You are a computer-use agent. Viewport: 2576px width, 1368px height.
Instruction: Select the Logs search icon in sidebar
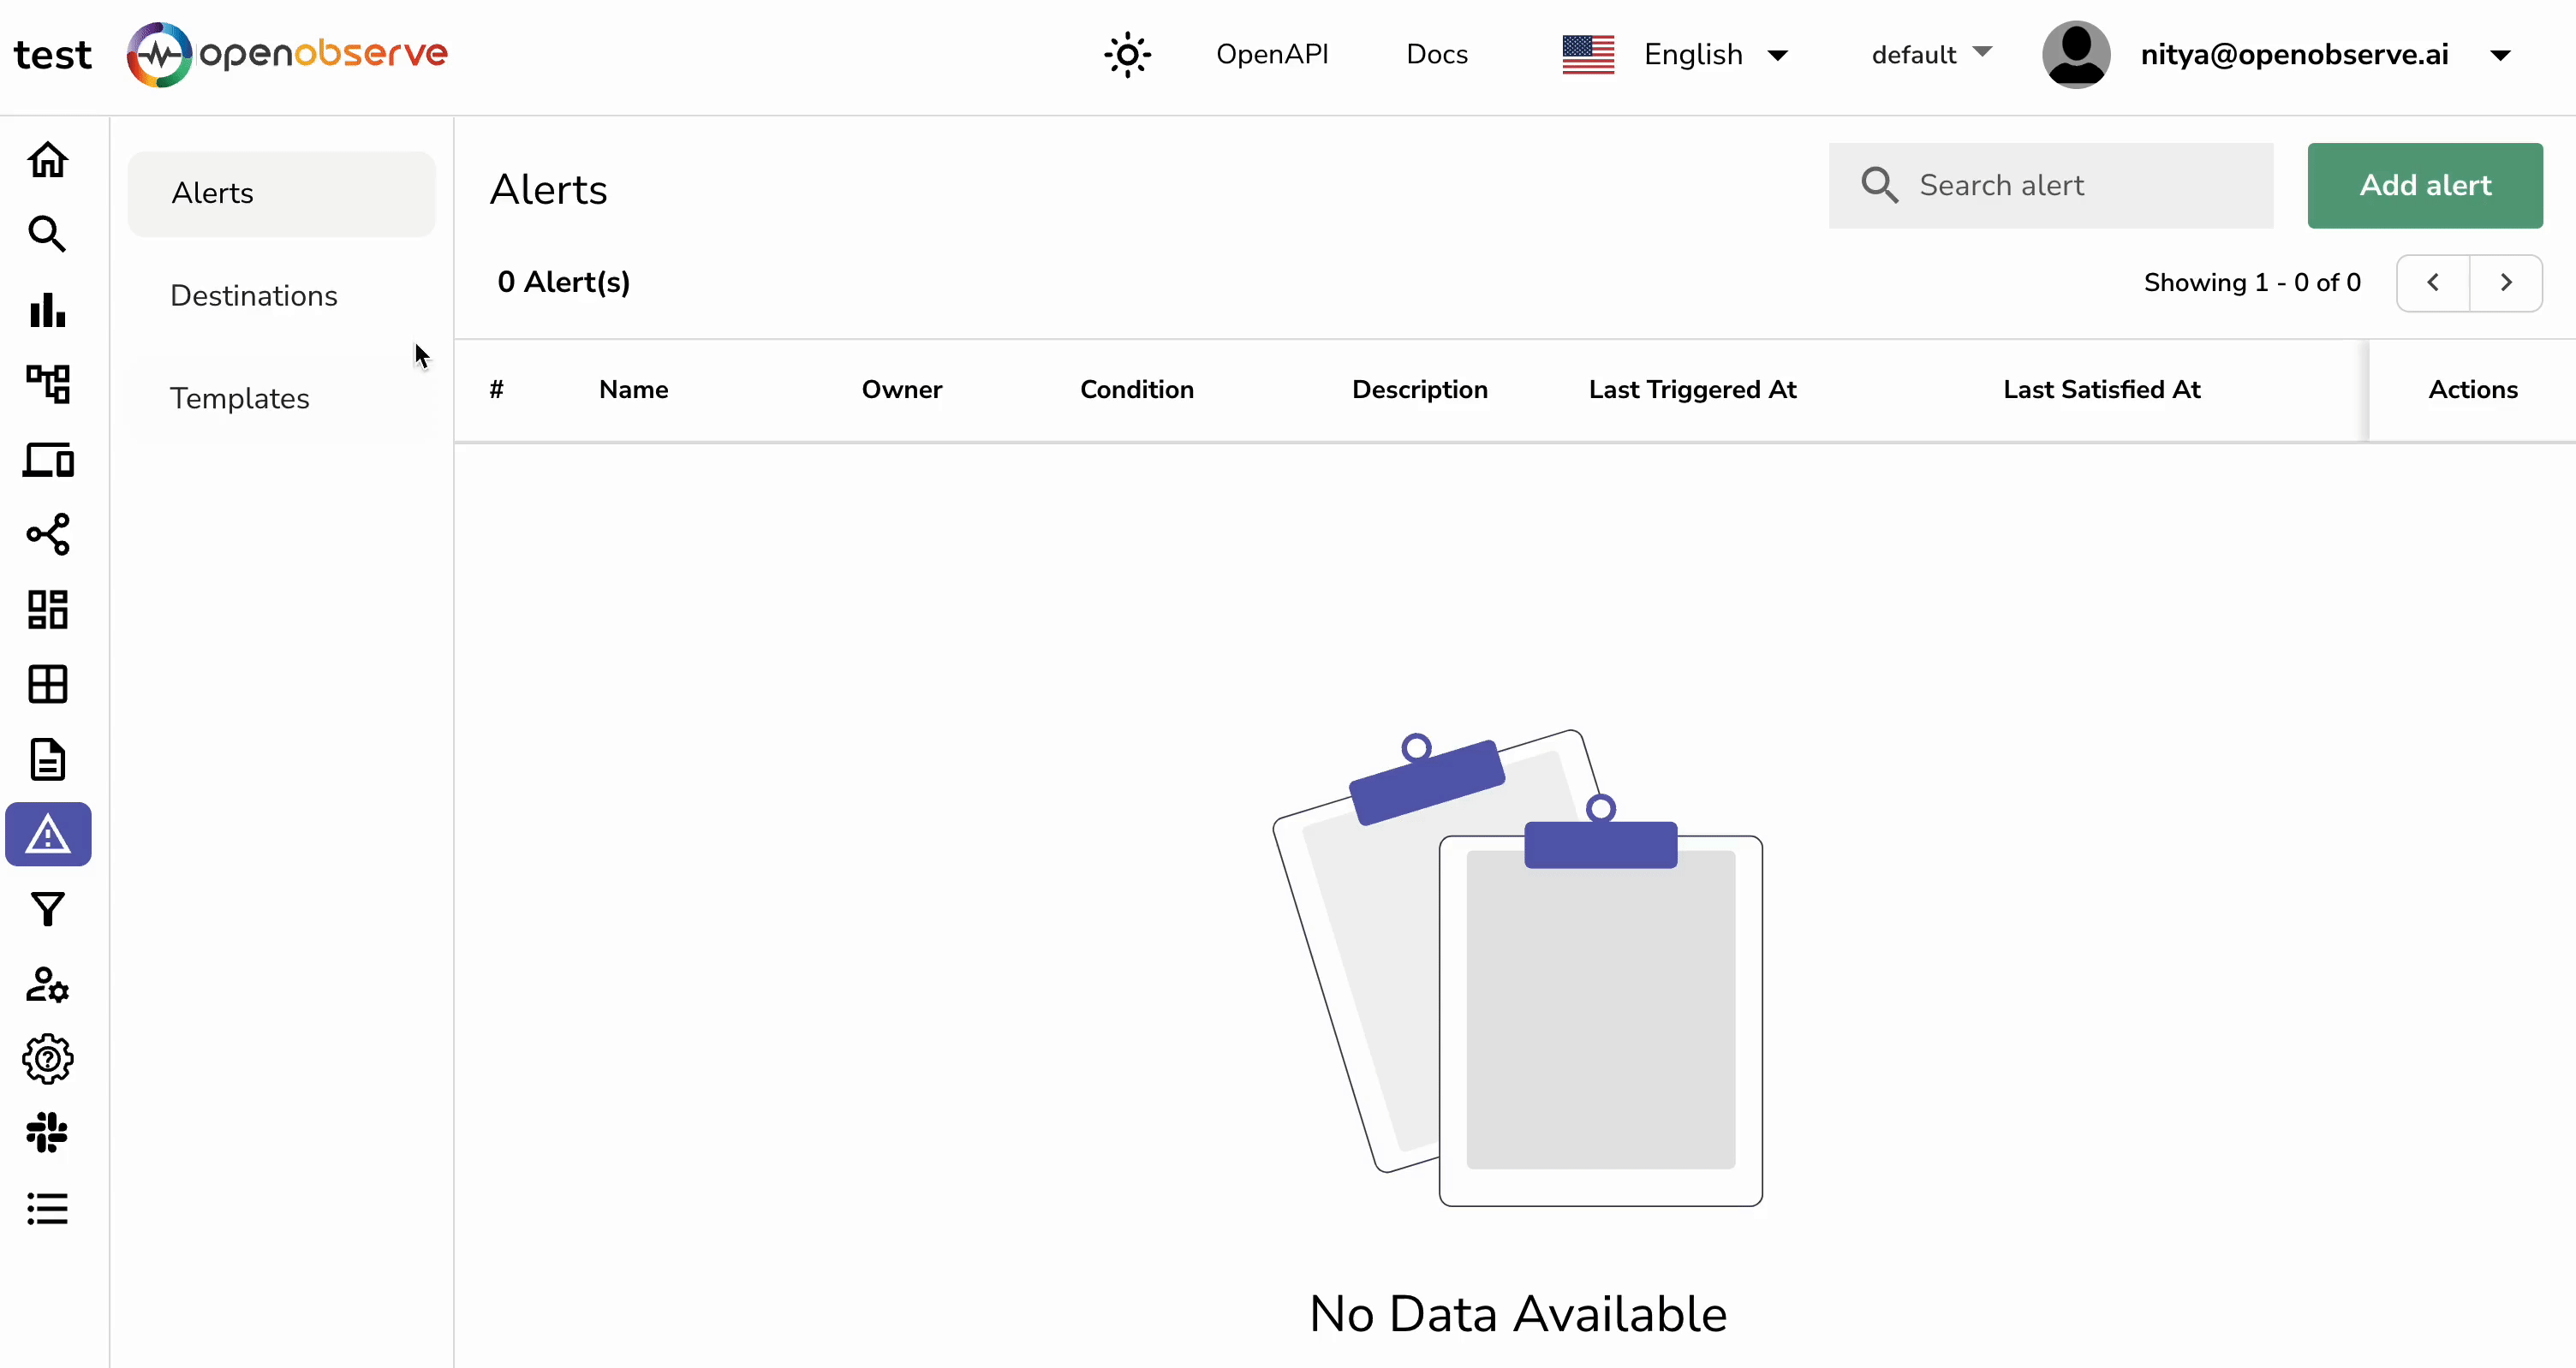coord(48,235)
